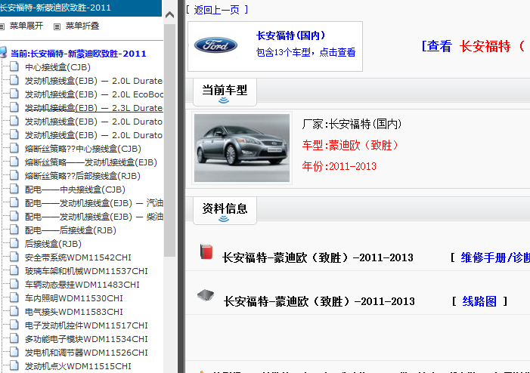
Task: Open tree item 熔断丝策略——发动机接线盒(EJB)
Action: pos(91,162)
